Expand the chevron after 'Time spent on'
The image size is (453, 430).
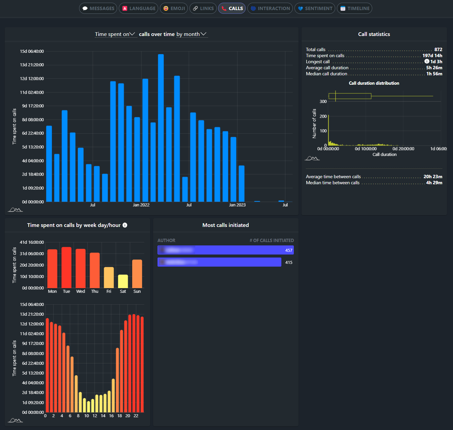click(133, 34)
